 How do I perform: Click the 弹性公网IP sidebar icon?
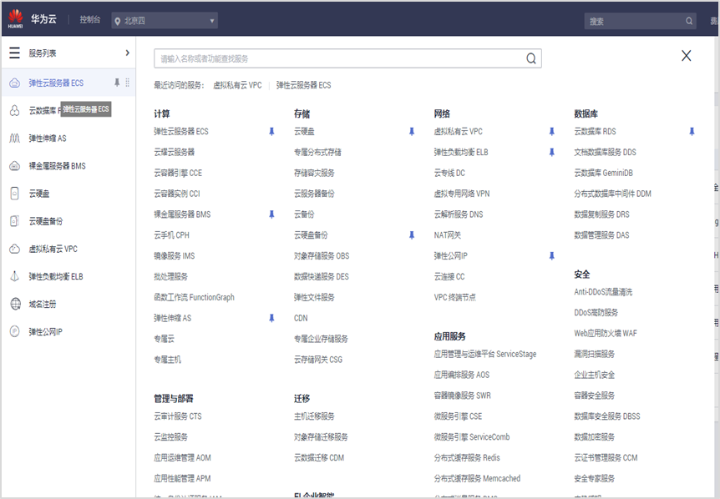[x=15, y=331]
